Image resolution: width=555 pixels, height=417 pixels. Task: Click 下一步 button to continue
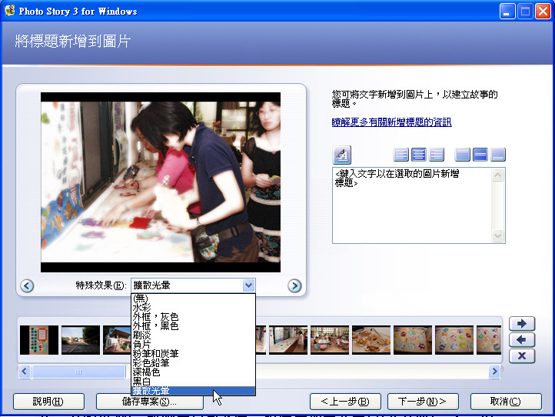[422, 402]
